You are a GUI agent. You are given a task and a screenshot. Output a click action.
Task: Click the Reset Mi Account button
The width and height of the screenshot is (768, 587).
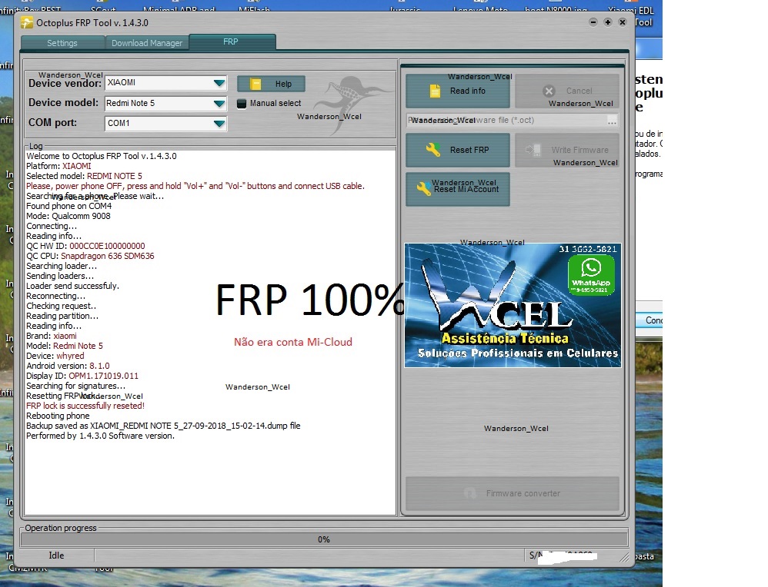coord(457,189)
